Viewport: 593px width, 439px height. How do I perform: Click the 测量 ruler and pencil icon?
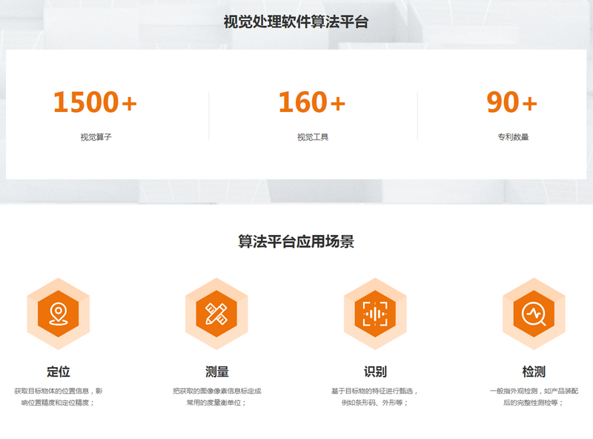click(x=216, y=314)
